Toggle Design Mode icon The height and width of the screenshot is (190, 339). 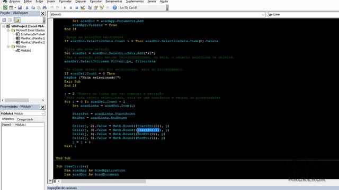pos(83,7)
